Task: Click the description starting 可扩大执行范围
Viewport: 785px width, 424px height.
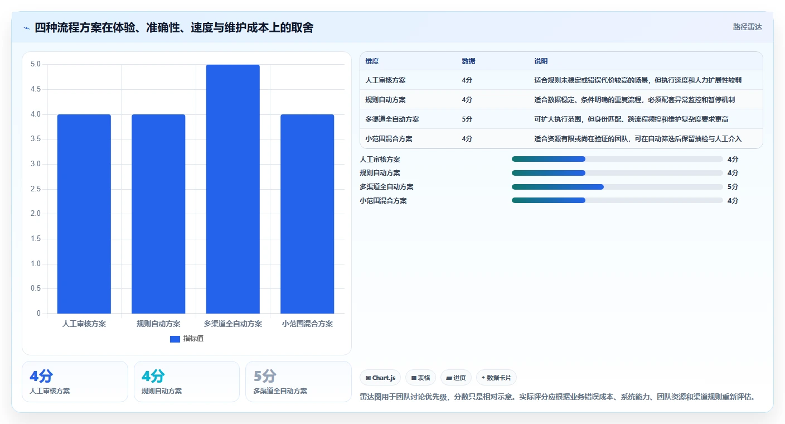Action: click(x=631, y=119)
